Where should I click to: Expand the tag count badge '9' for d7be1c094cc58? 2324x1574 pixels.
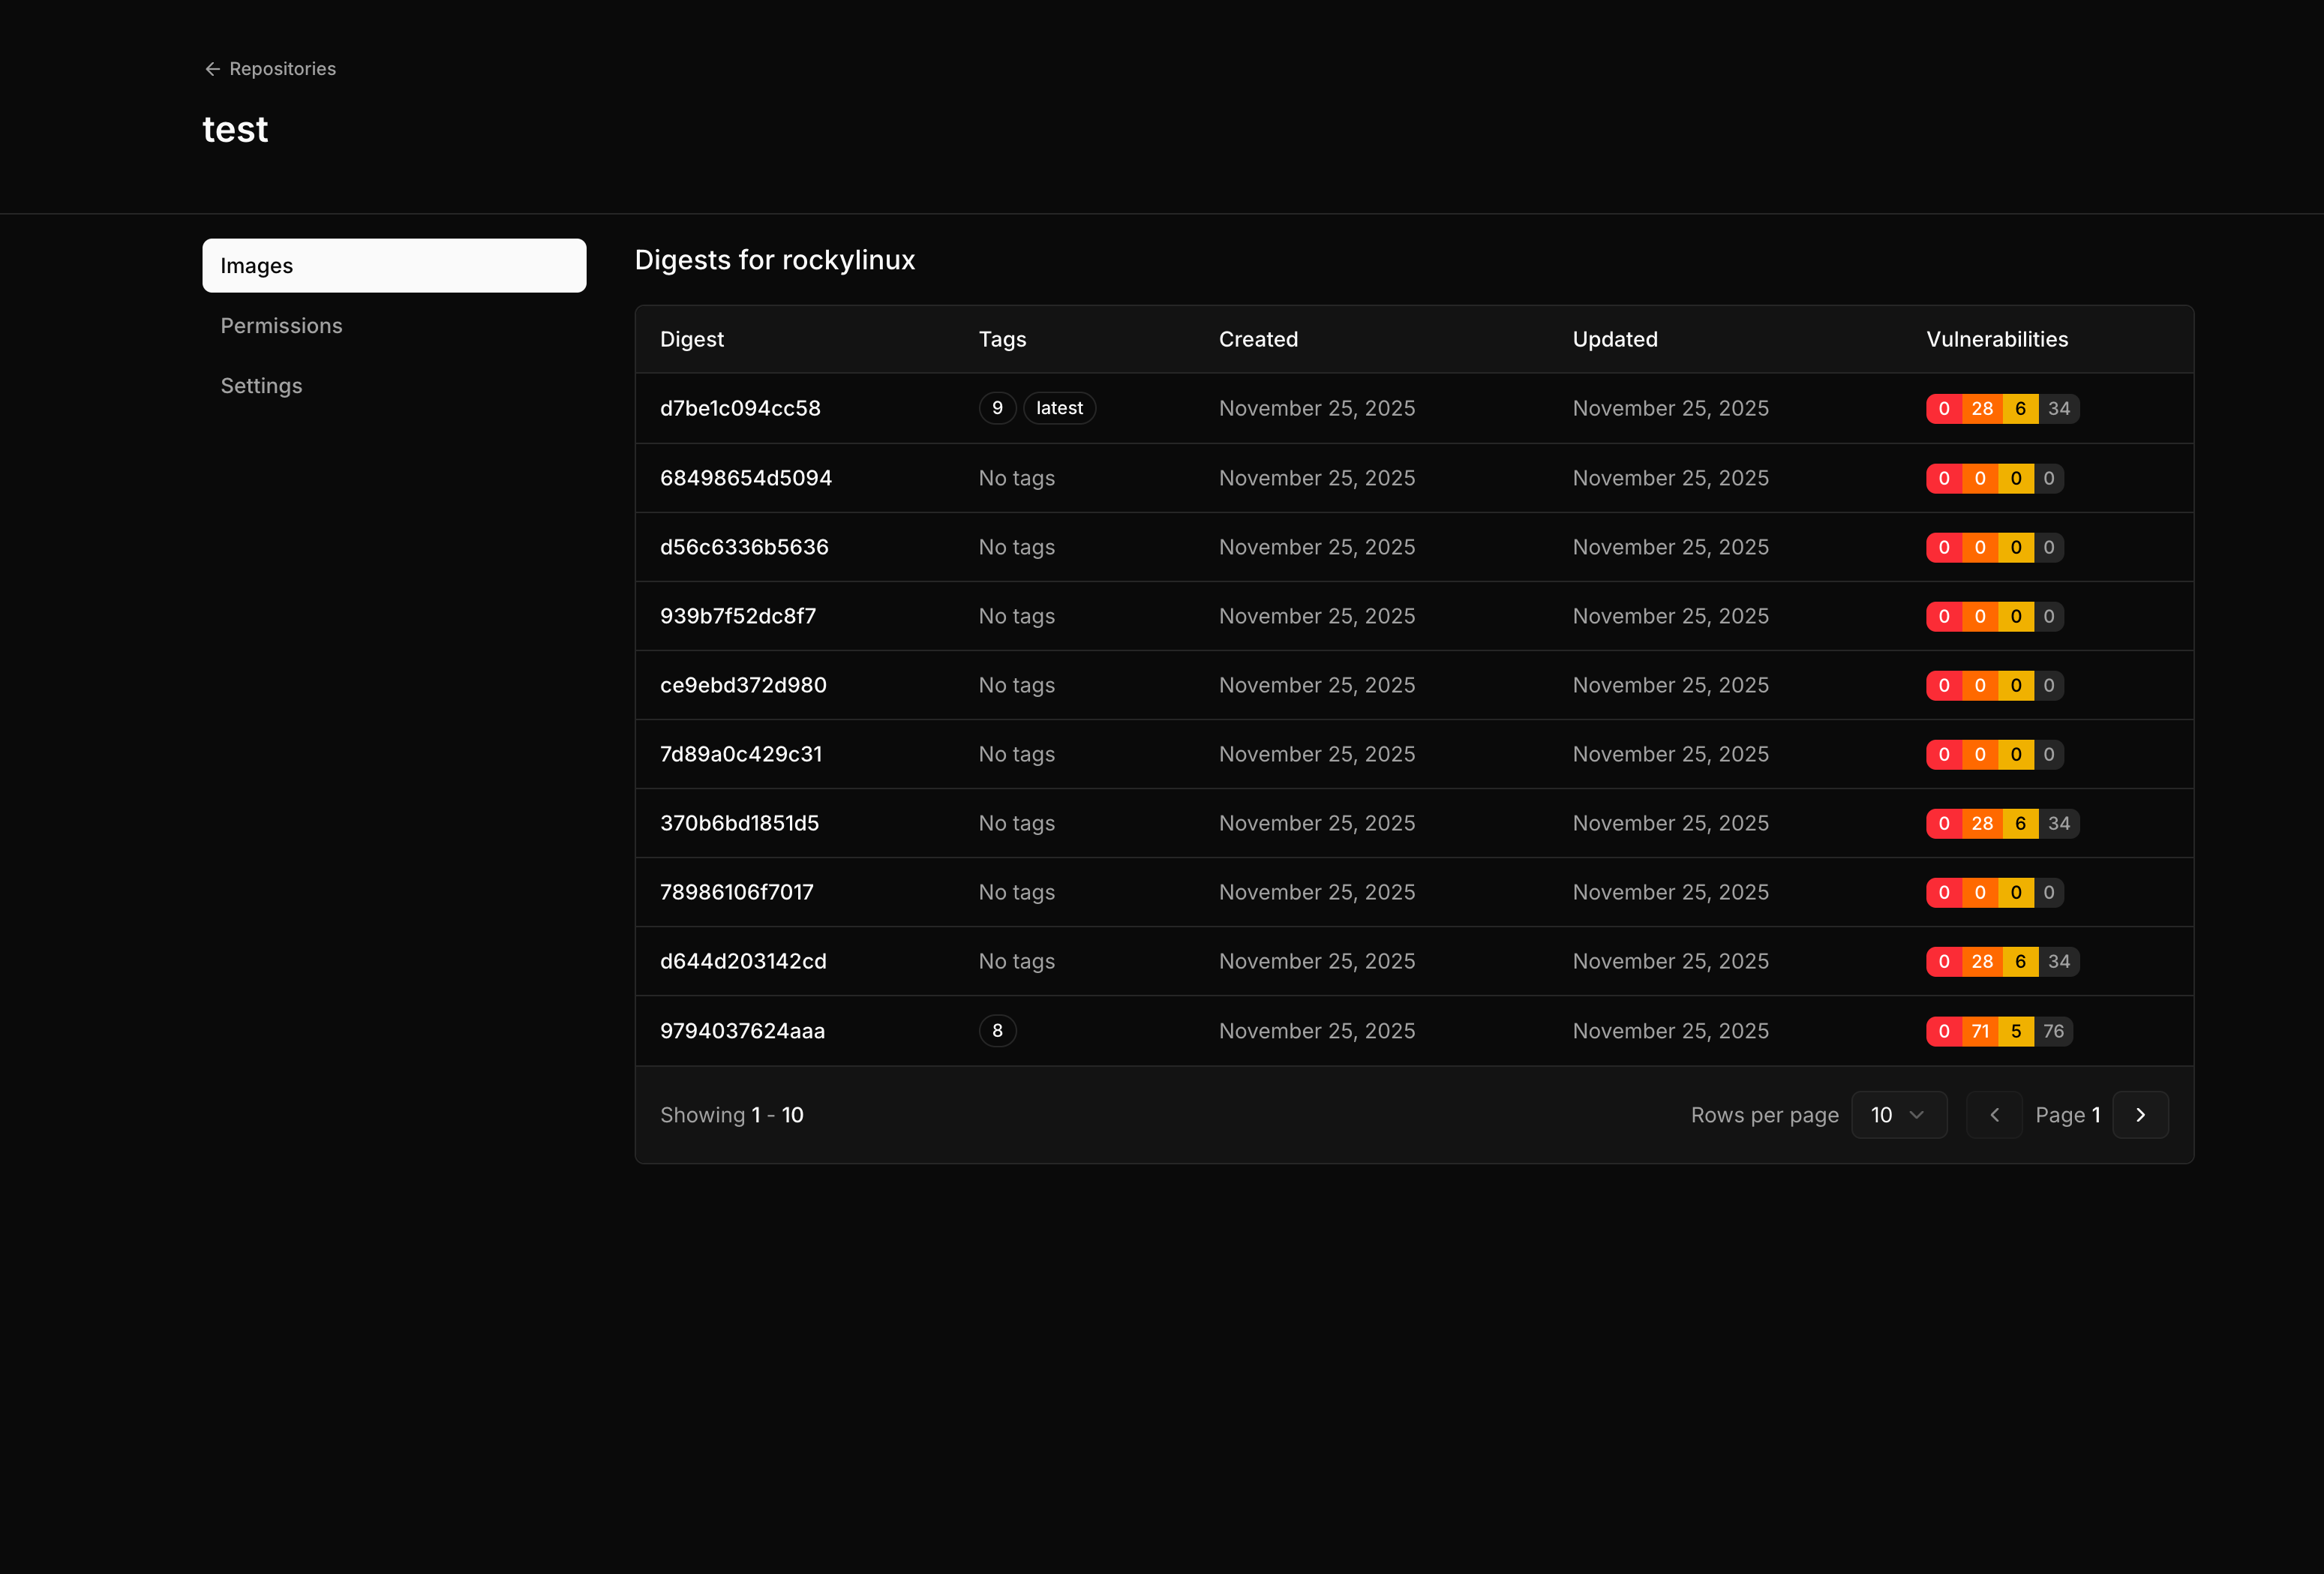coord(997,408)
